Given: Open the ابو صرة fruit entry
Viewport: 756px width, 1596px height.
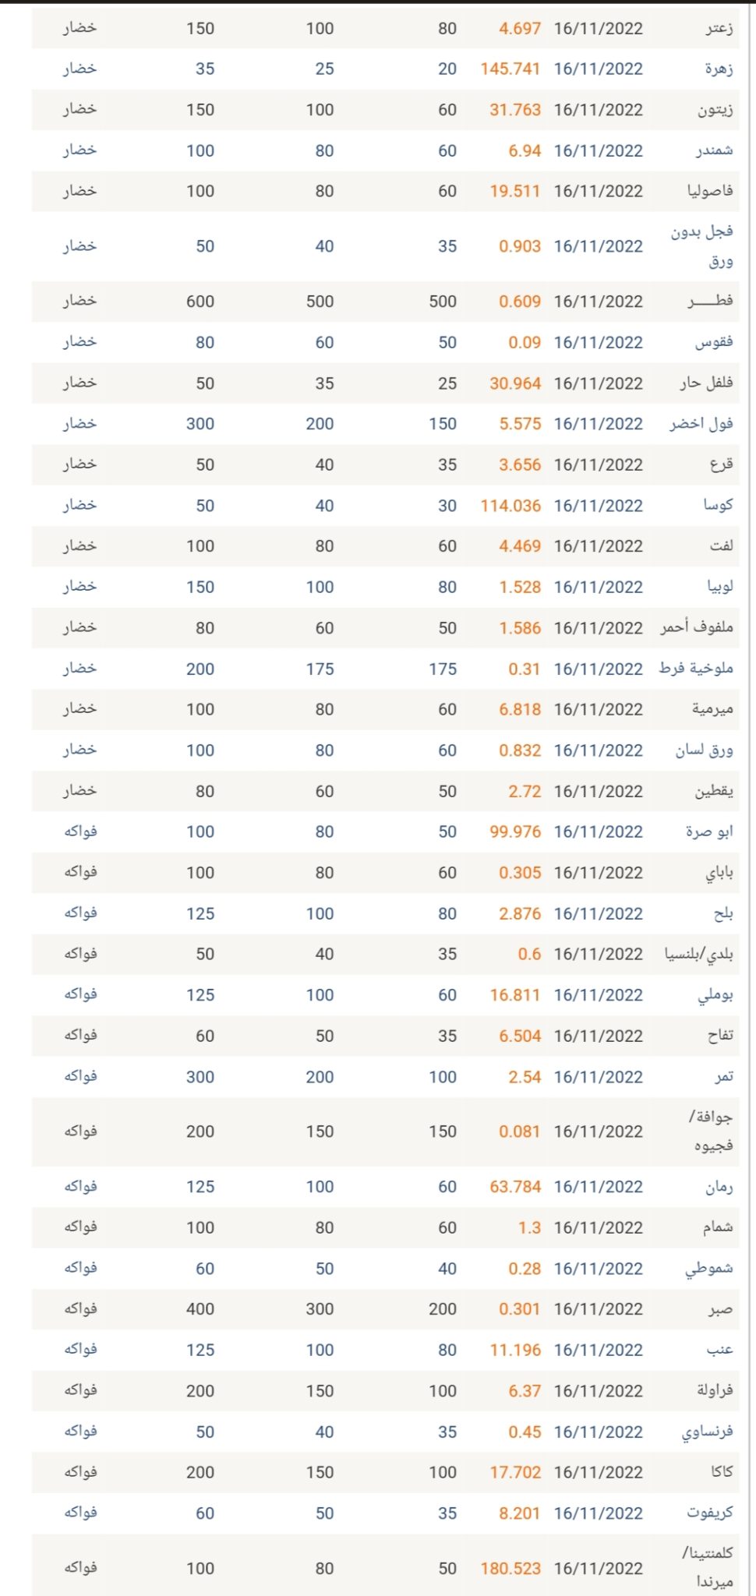Looking at the screenshot, I should 708,832.
